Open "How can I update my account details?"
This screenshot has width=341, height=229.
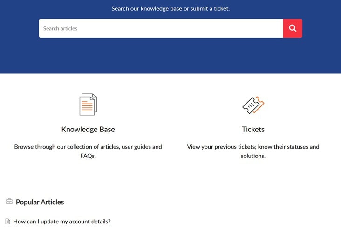coord(62,222)
